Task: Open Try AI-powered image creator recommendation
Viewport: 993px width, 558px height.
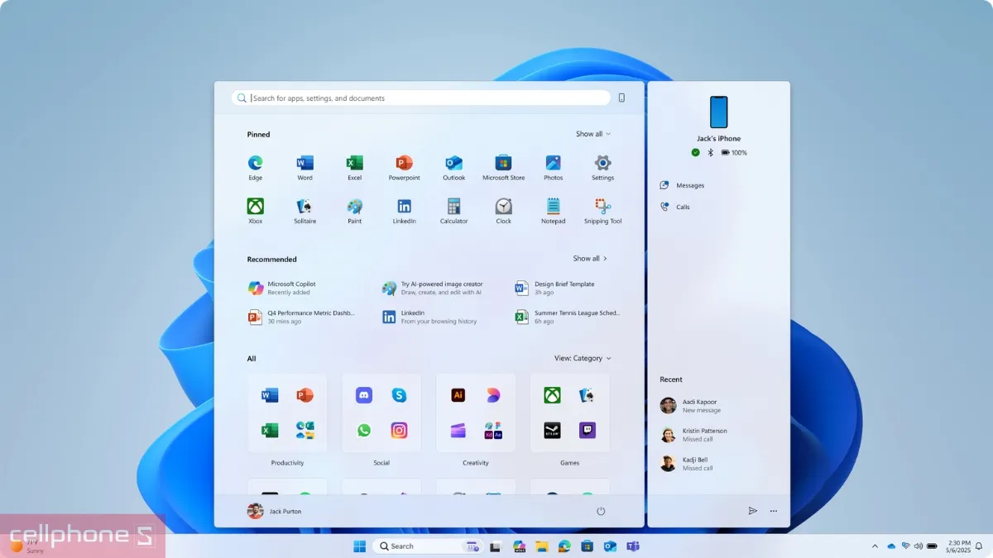Action: pyautogui.click(x=432, y=288)
